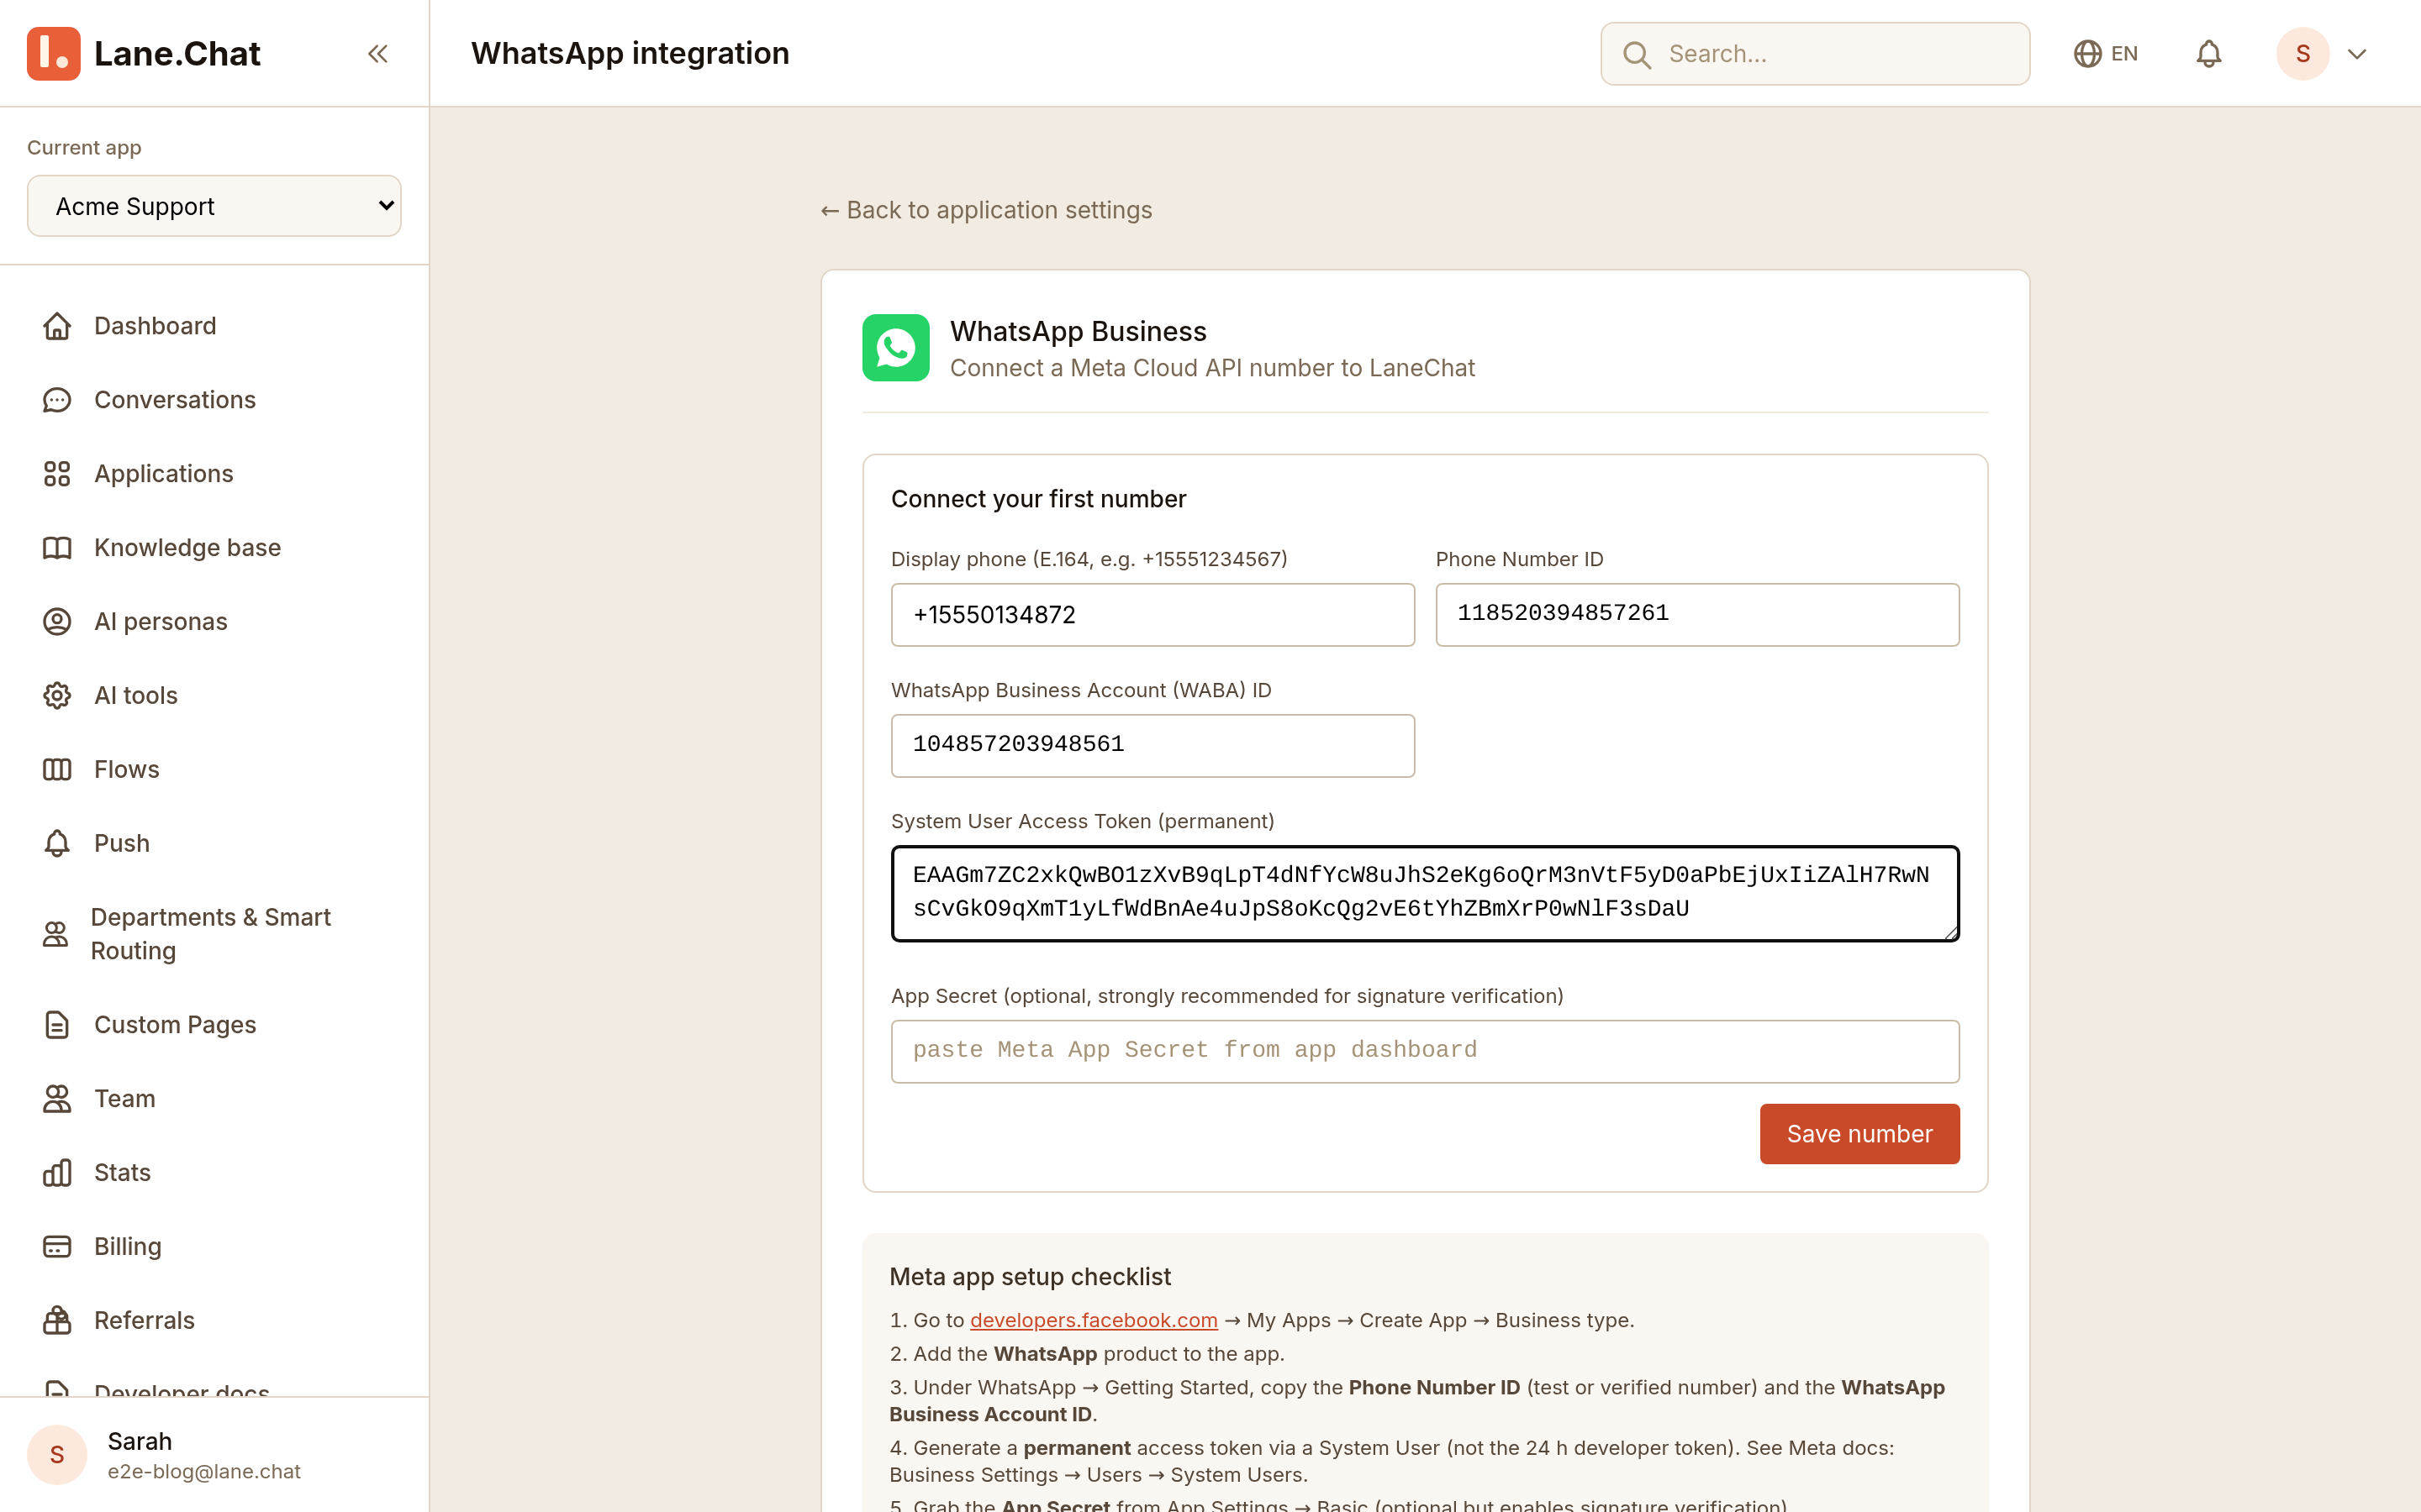Open Knowledge base section
Viewport: 2421px width, 1512px height.
[214, 548]
